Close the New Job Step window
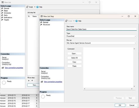 pyautogui.click(x=135, y=16)
